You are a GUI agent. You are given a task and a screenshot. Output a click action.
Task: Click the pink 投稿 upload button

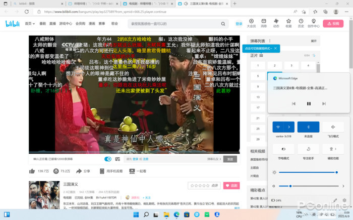[333, 24]
